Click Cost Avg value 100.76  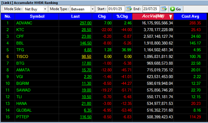195,57
